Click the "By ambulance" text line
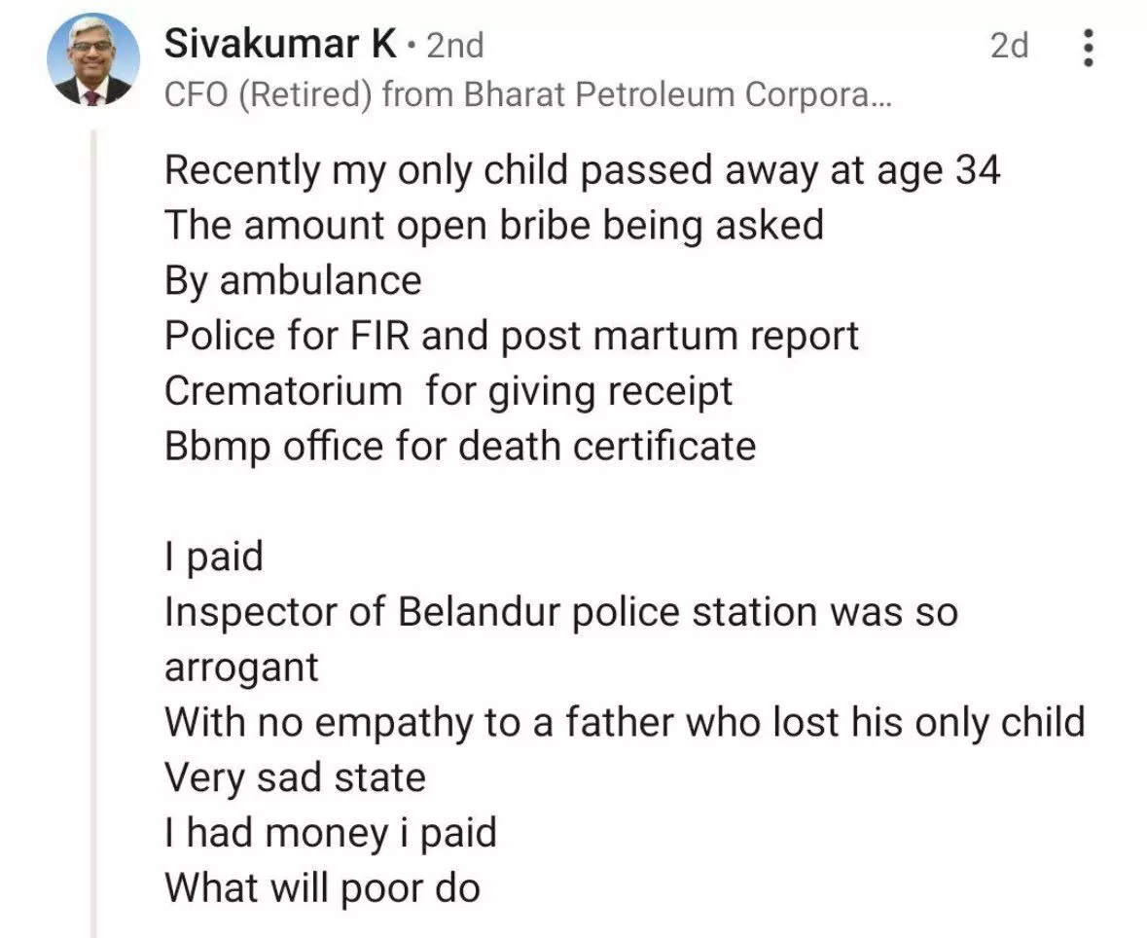Viewport: 1147px width, 938px height. pos(293,280)
